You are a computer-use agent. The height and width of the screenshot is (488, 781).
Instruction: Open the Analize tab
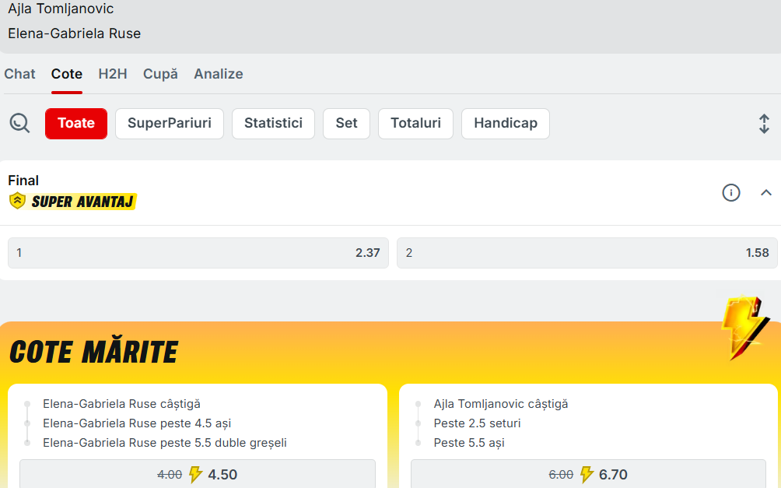point(219,74)
